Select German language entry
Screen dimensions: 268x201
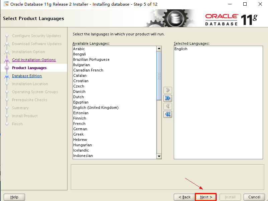[x=115, y=129]
